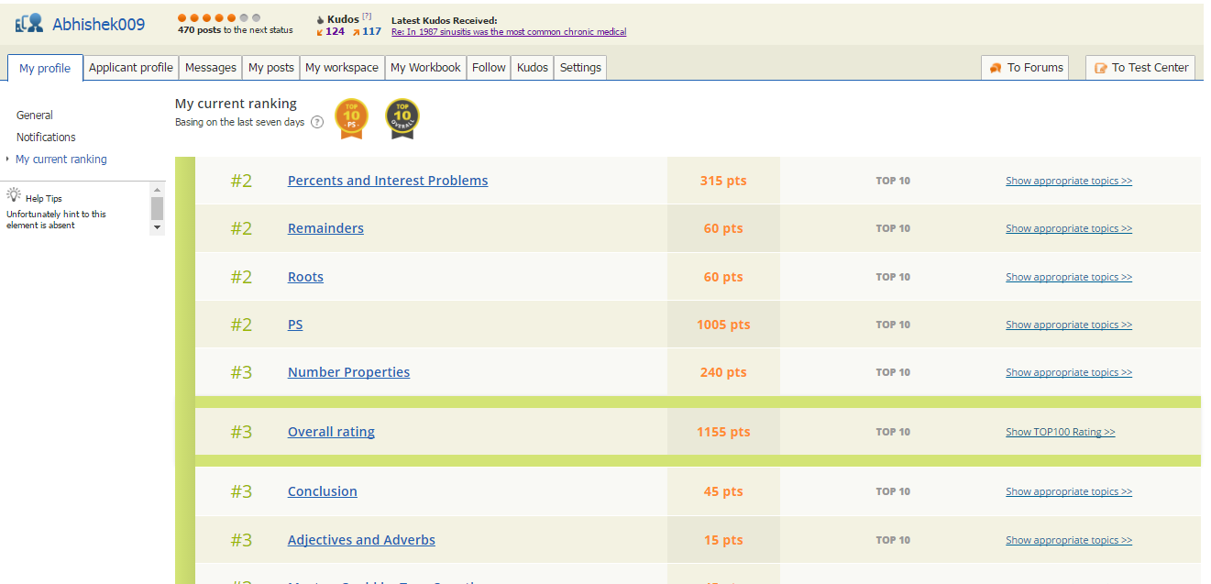Click the user avatar icon next to Abhishek009
This screenshot has width=1211, height=584.
(29, 24)
